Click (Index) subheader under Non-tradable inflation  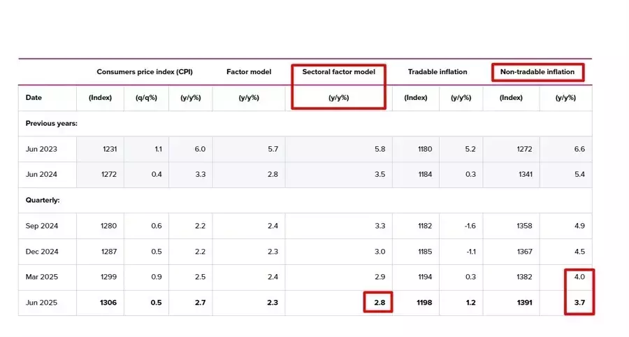511,97
